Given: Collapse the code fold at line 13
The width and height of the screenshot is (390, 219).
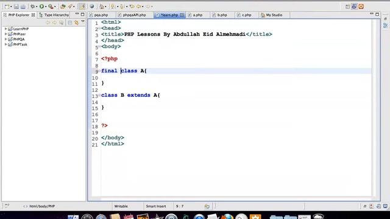Looking at the screenshot, I should (99, 95).
